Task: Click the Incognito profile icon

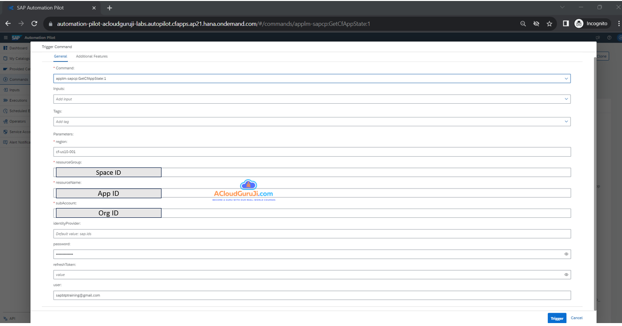Action: 579,23
